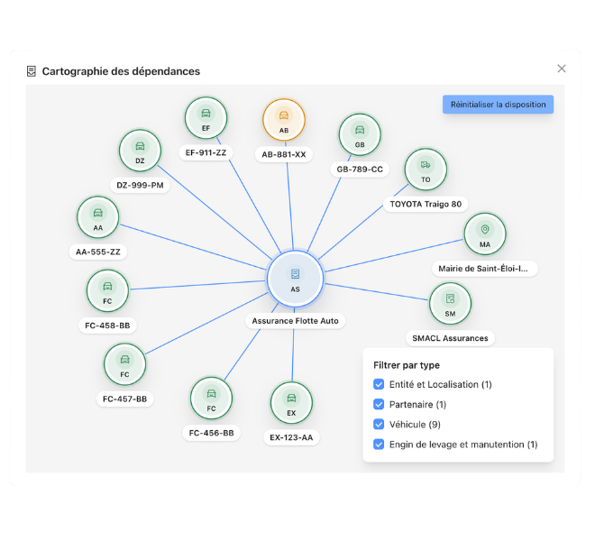Click the GB-789-CC label
The width and height of the screenshot is (595, 541).
tap(360, 170)
